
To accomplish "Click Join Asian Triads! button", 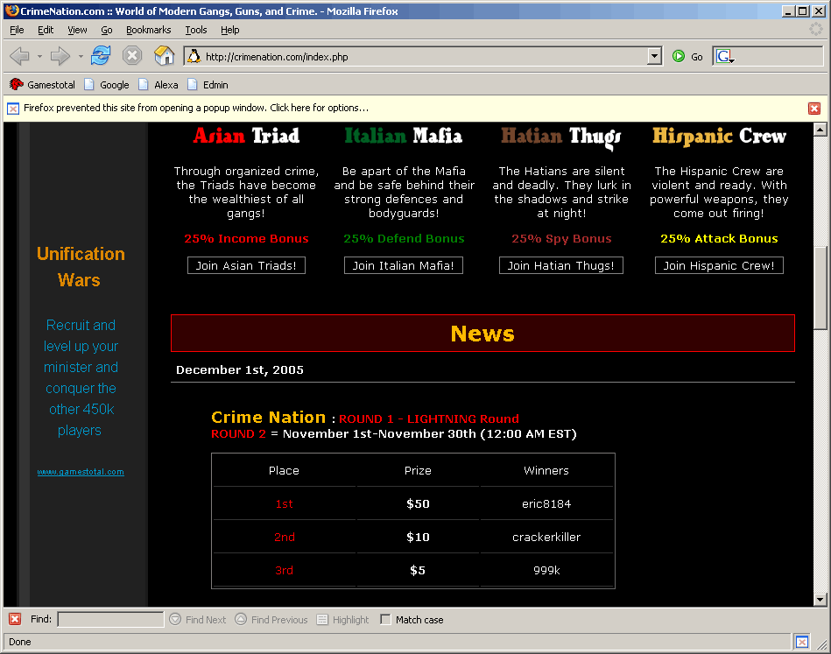I will click(246, 265).
